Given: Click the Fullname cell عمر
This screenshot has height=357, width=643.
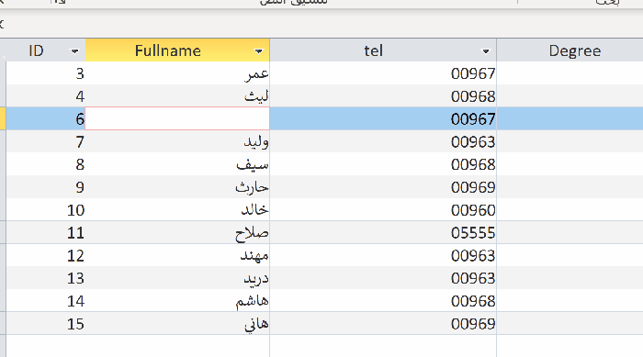Looking at the screenshot, I should 177,73.
